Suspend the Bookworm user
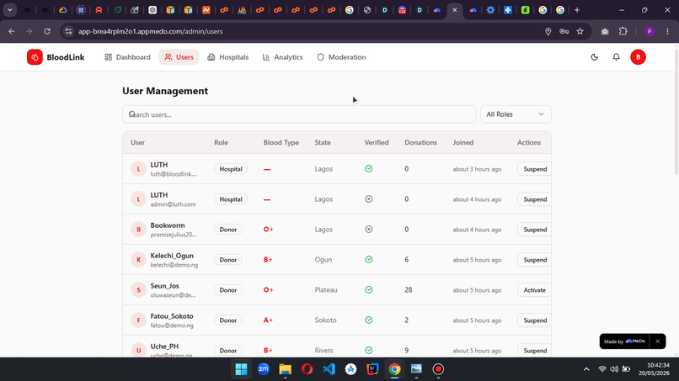The height and width of the screenshot is (381, 679). pos(535,230)
